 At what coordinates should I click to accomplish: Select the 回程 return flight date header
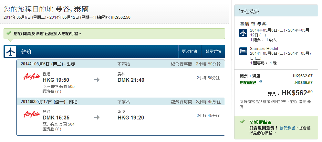(x=49, y=102)
